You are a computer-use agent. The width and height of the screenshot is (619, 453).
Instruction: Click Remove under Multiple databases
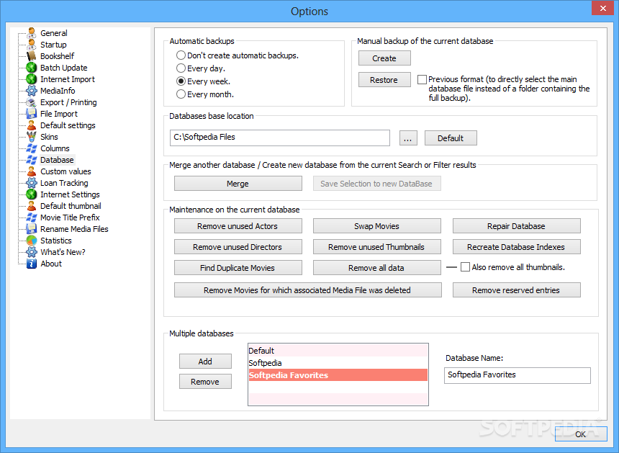point(205,382)
